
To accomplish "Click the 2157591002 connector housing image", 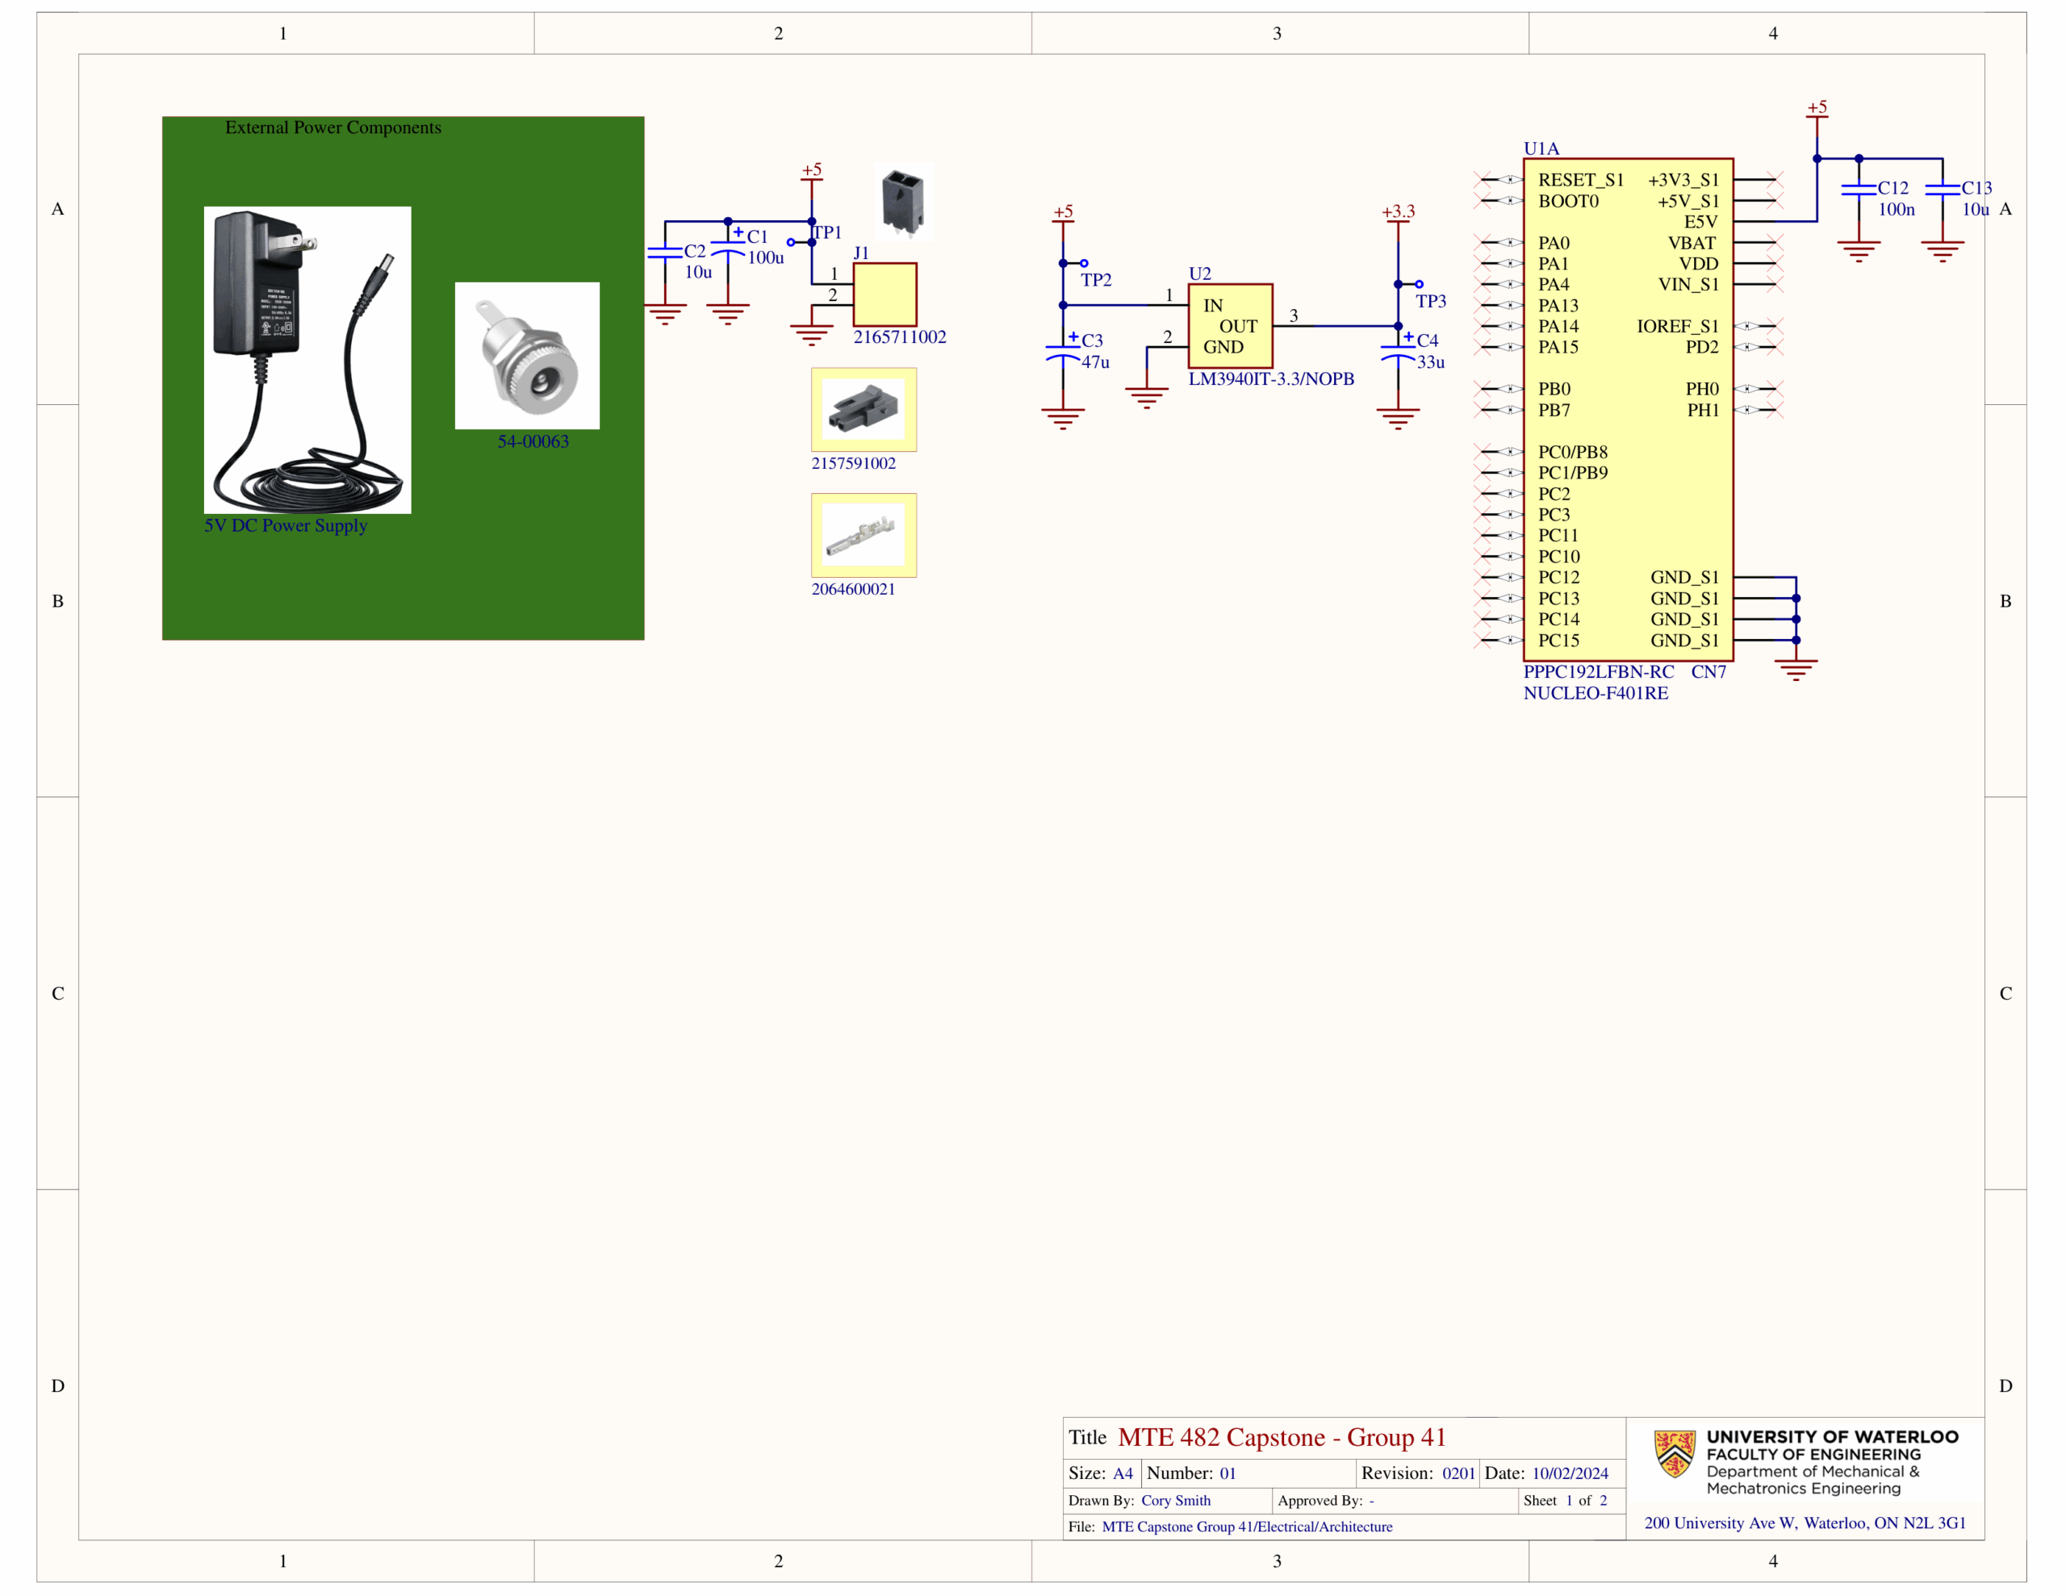I will (863, 409).
